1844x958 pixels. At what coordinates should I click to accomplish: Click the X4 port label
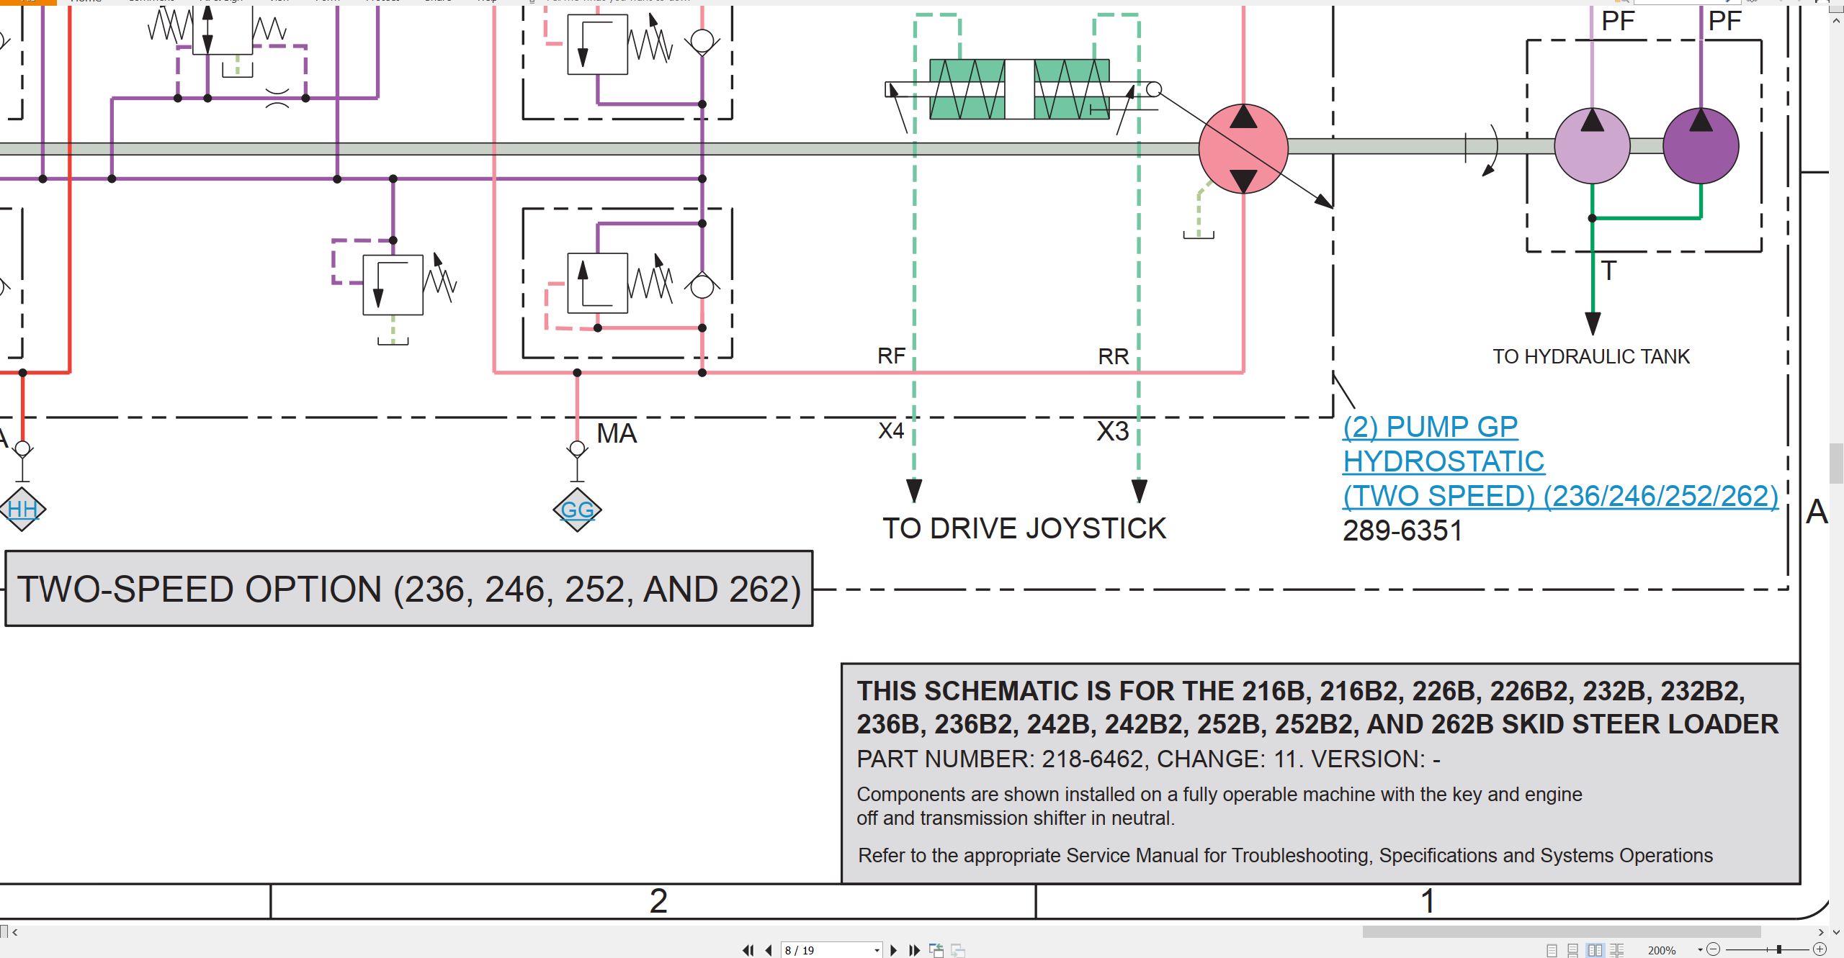[x=891, y=430]
